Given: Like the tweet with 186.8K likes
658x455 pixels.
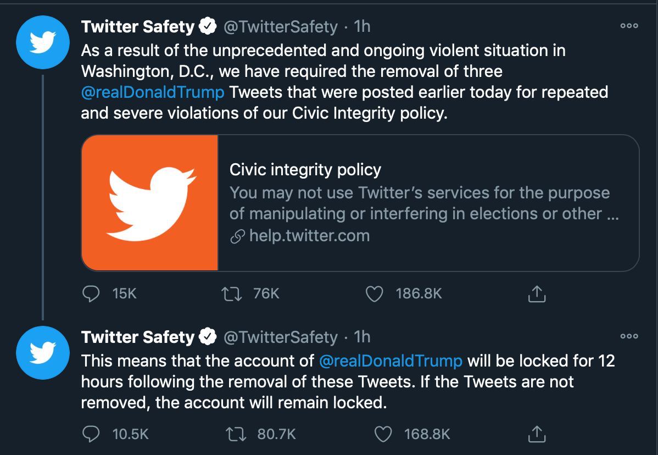Looking at the screenshot, I should (374, 295).
